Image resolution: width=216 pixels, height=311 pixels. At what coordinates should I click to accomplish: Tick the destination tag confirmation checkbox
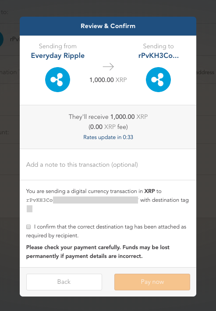(28, 227)
